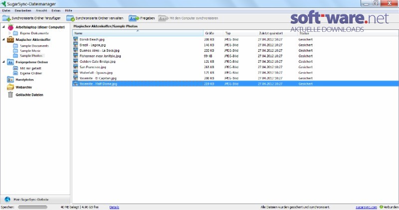Click the Sample Documents folder icon

coord(15,46)
